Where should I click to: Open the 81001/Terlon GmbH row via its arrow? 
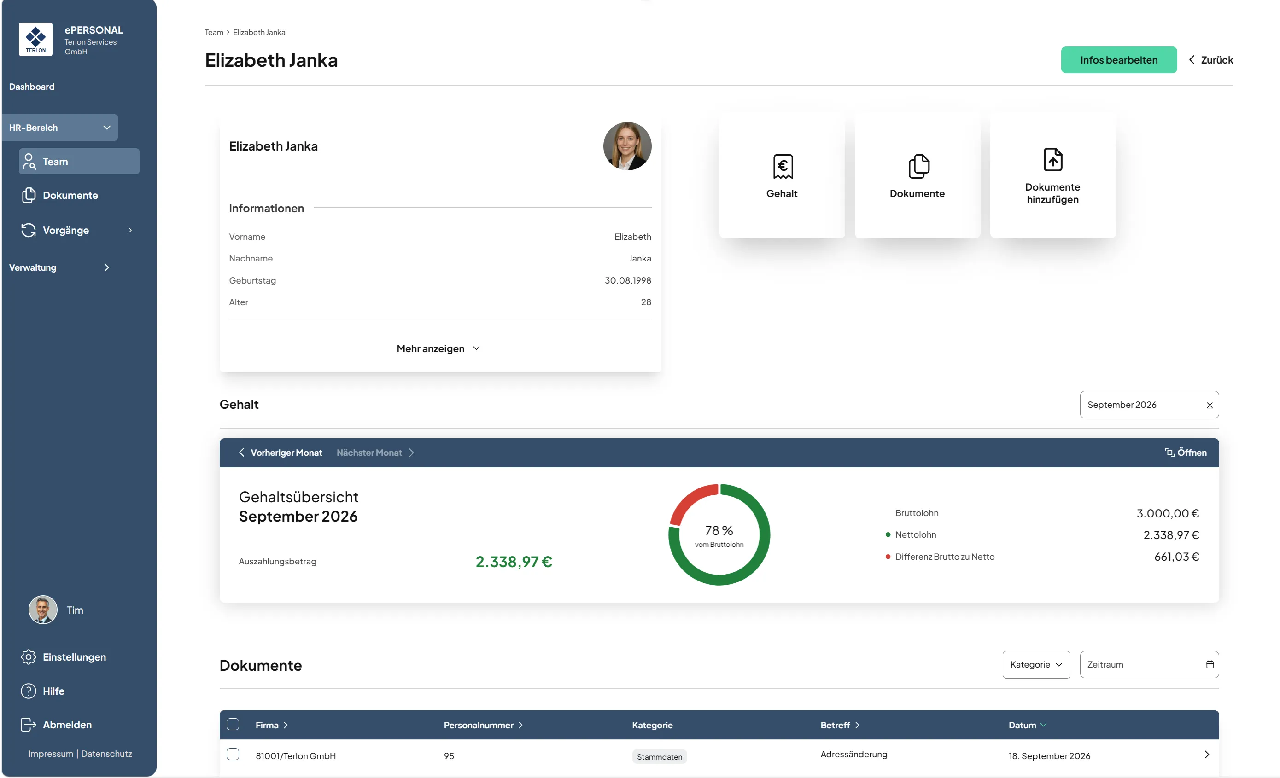click(x=1206, y=755)
